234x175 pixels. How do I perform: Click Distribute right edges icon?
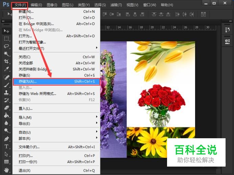click(192, 14)
